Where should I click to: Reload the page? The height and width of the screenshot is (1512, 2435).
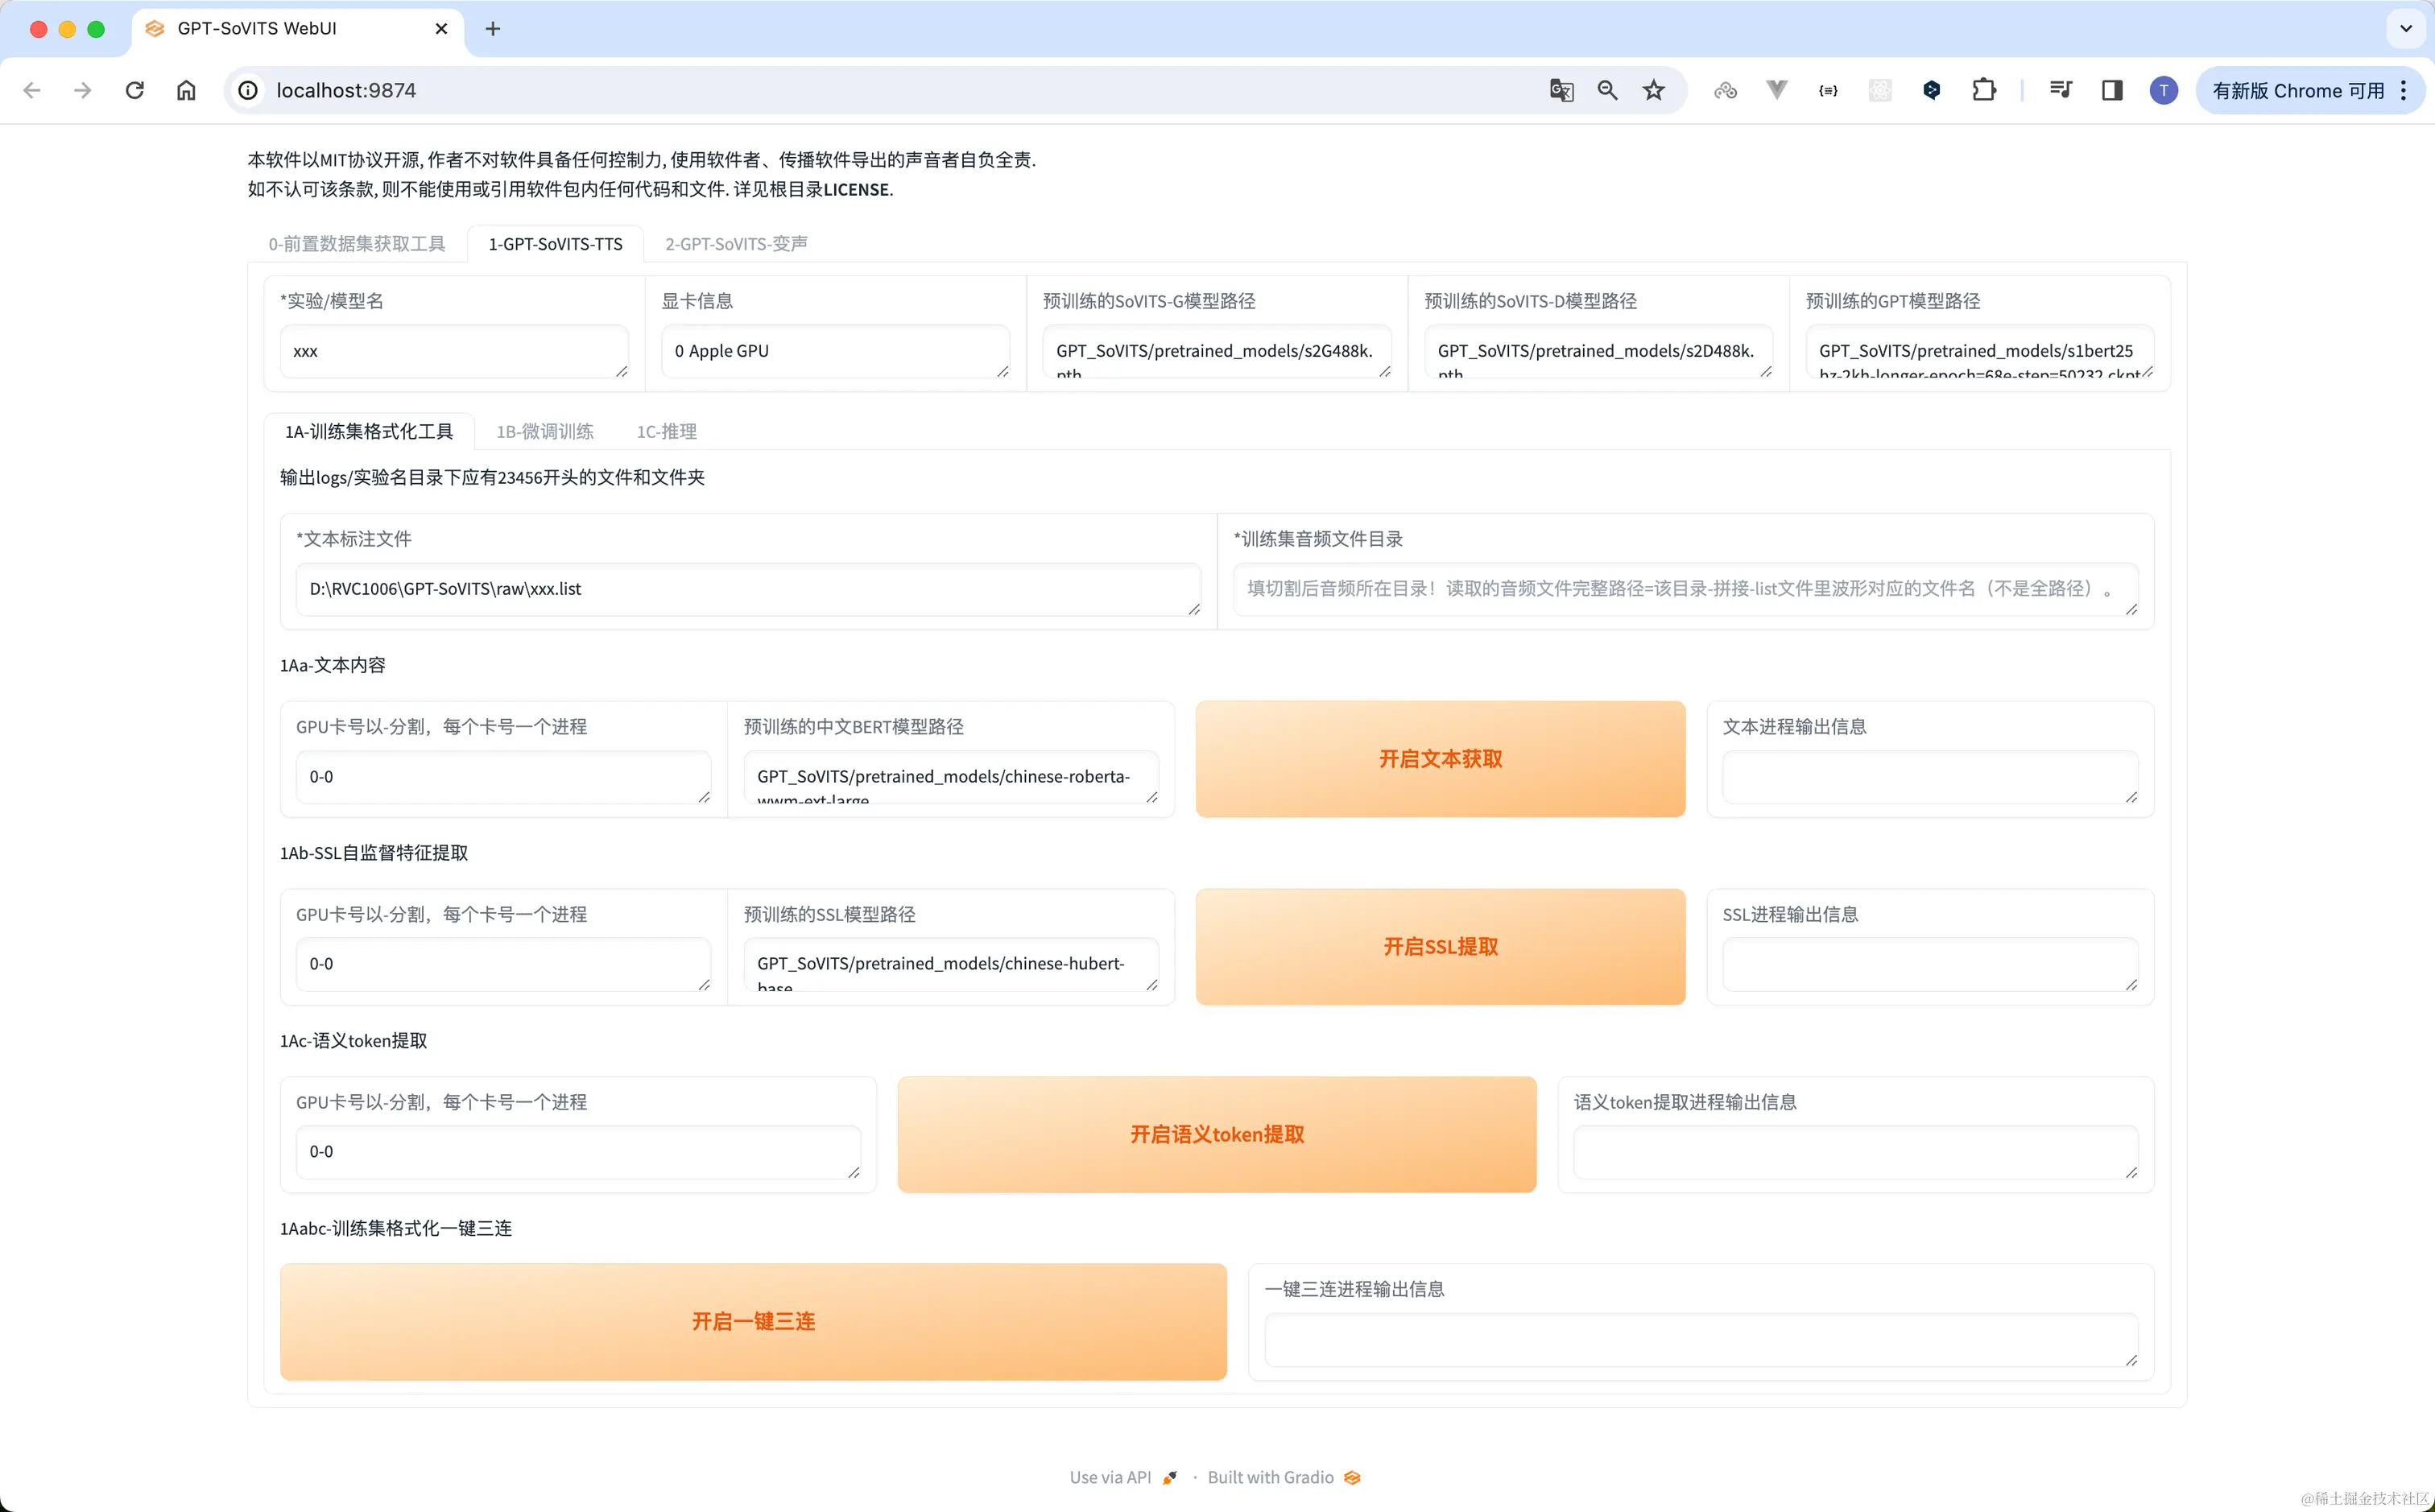[135, 90]
